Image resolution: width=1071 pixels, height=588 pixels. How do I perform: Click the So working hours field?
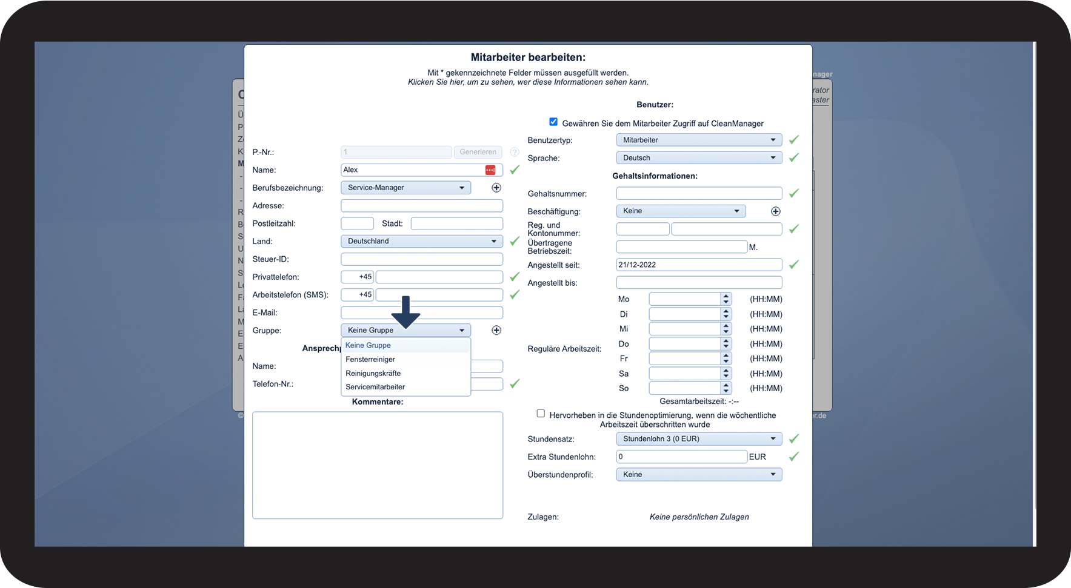(x=686, y=388)
